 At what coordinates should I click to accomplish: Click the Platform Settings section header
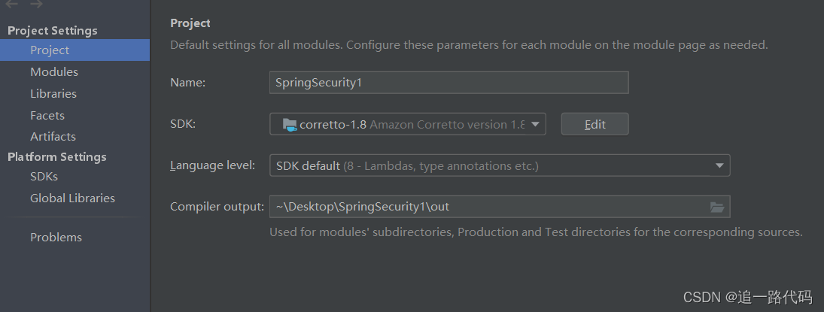pyautogui.click(x=57, y=157)
